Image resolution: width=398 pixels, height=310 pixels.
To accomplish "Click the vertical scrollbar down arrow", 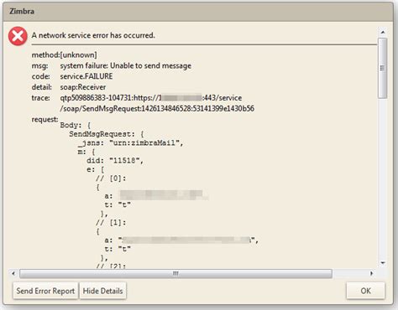I will point(383,263).
